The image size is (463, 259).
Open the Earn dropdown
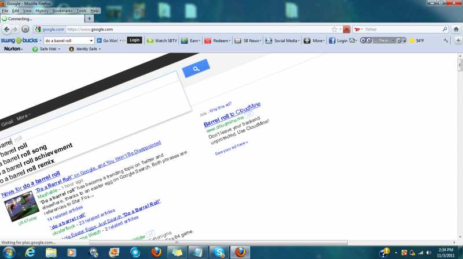(x=191, y=40)
